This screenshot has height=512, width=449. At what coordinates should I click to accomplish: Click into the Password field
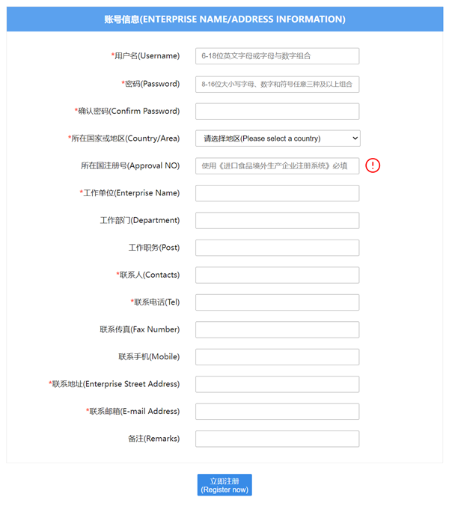[277, 84]
